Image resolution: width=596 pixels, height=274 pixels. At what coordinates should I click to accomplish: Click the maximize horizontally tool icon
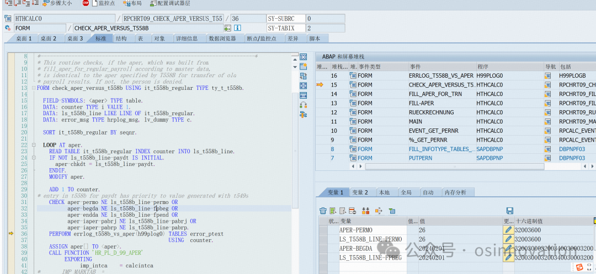point(304,95)
